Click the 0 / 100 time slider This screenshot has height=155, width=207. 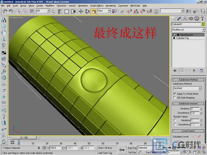pyautogui.click(x=24, y=137)
